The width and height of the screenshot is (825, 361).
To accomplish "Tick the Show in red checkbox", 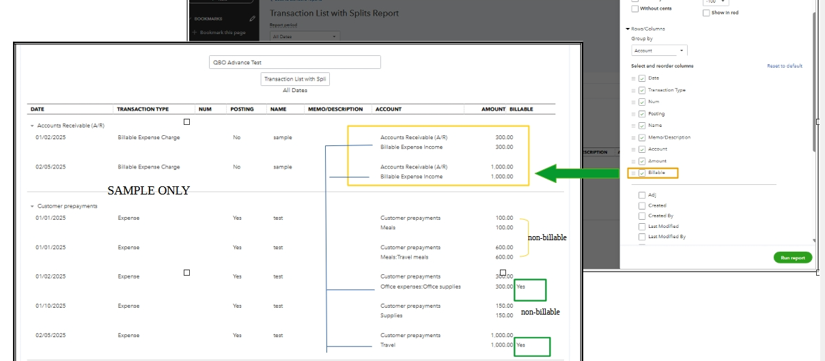I will (707, 12).
